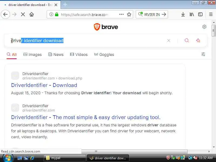Open Brave search settings gear

[204, 27]
